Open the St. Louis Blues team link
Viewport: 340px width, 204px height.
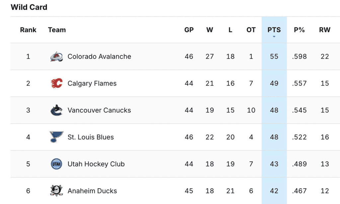coord(91,137)
